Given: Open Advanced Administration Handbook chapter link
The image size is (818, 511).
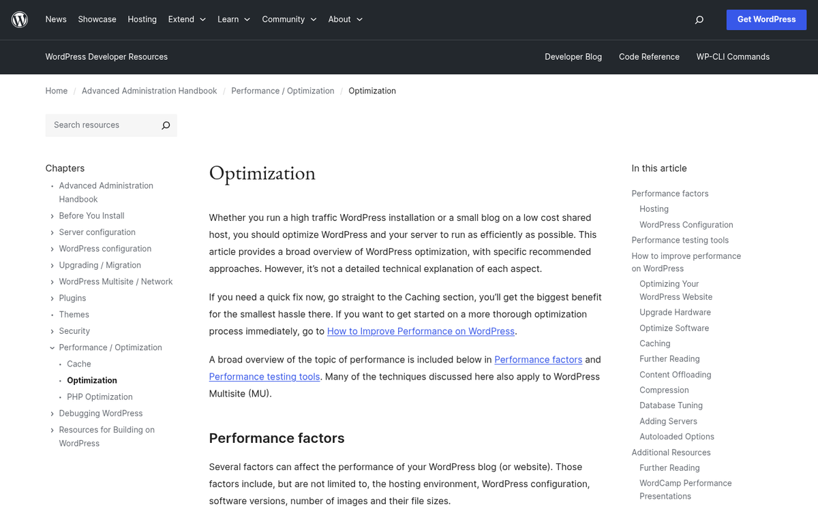Looking at the screenshot, I should [x=106, y=192].
